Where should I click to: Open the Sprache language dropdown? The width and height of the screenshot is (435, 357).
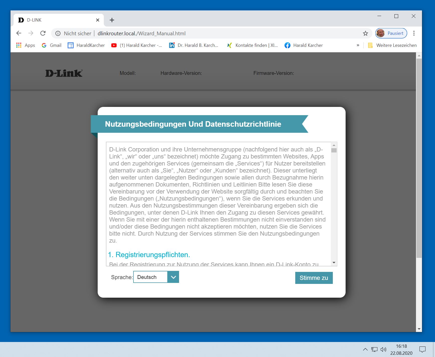[x=156, y=277]
